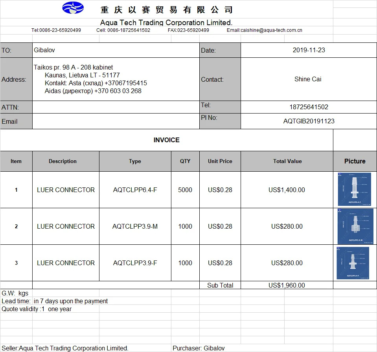Click the Taikos pr. 98 A address line
The width and height of the screenshot is (377, 352).
pos(73,67)
